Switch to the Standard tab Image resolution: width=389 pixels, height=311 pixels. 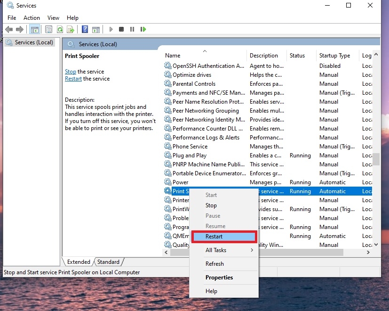click(x=108, y=262)
